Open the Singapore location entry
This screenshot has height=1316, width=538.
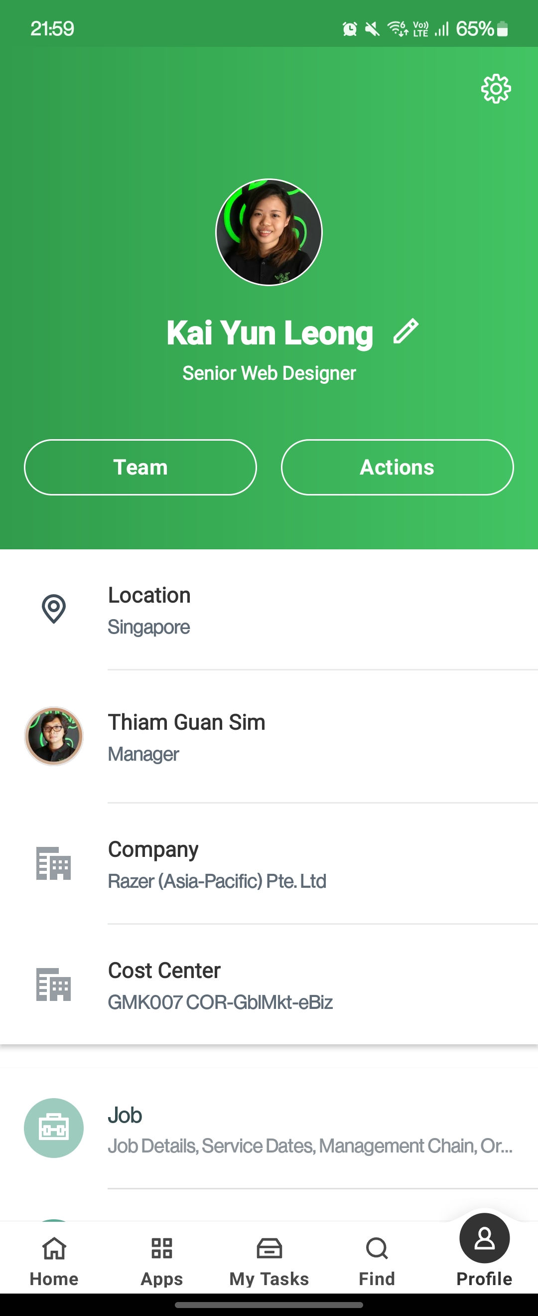269,610
